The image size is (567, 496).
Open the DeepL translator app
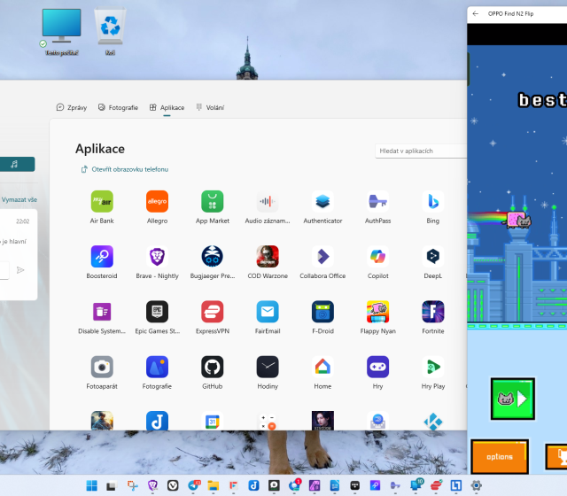click(x=432, y=257)
